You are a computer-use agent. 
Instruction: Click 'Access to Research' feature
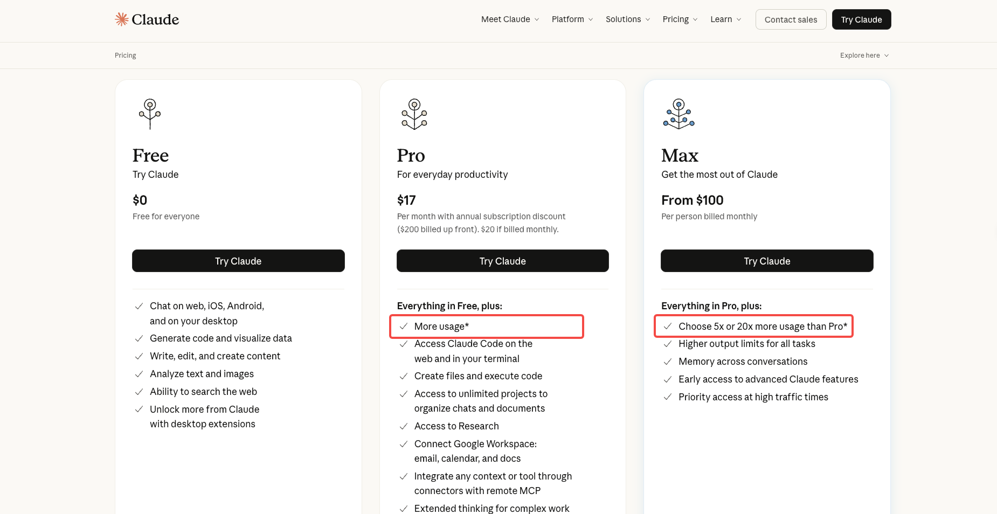coord(456,426)
